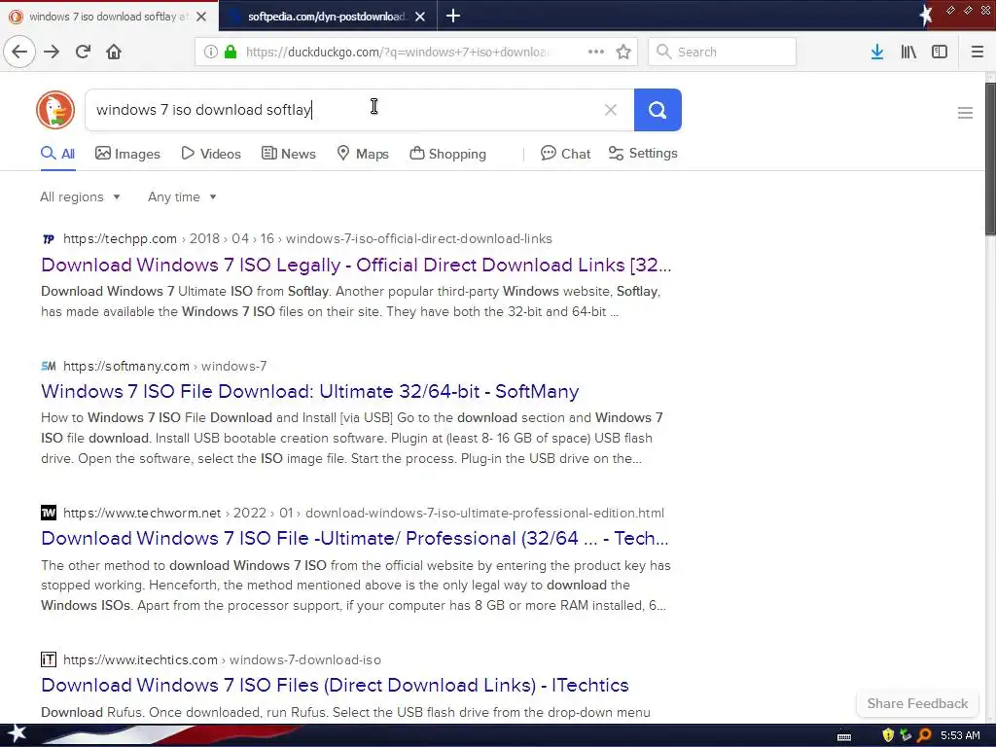Go forward one page
This screenshot has height=747, width=996.
[52, 52]
